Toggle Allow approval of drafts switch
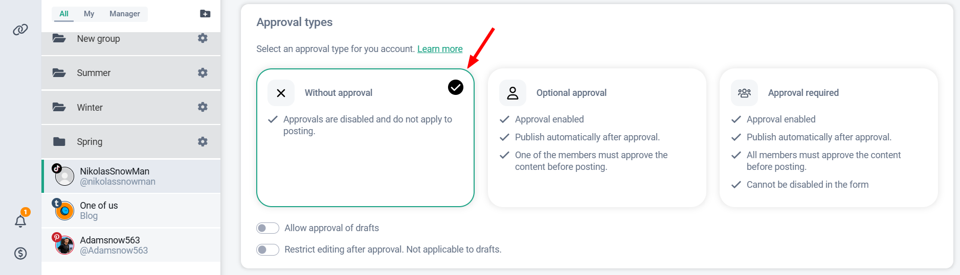The width and height of the screenshot is (960, 275). point(267,228)
